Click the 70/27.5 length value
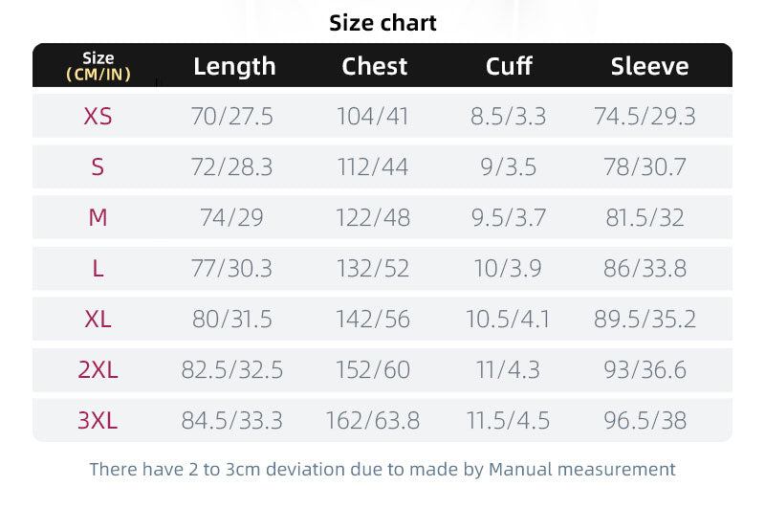The image size is (765, 508). (232, 117)
